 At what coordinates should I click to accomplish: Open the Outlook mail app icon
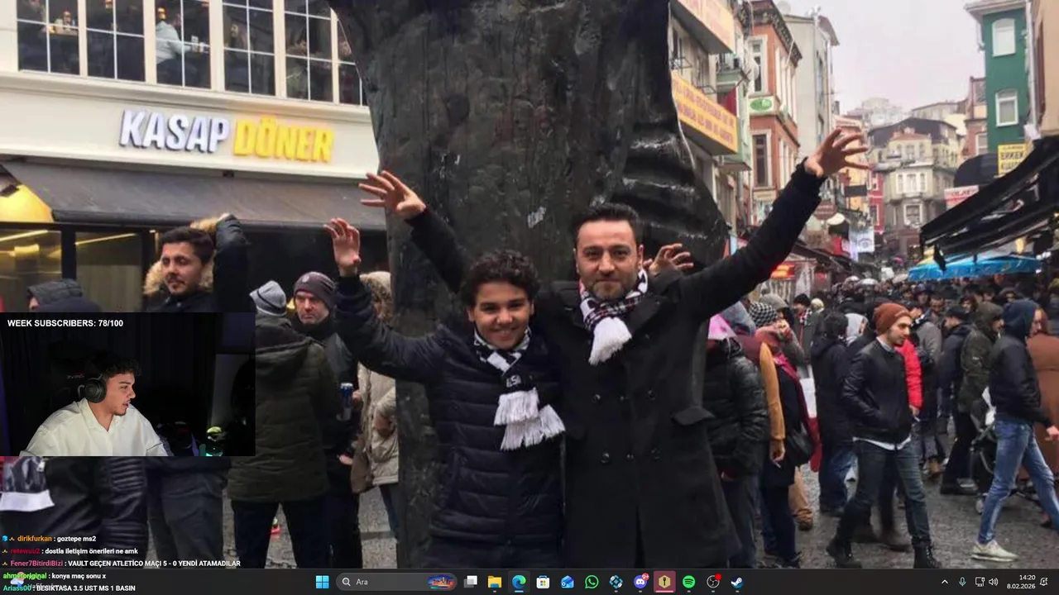click(x=567, y=582)
